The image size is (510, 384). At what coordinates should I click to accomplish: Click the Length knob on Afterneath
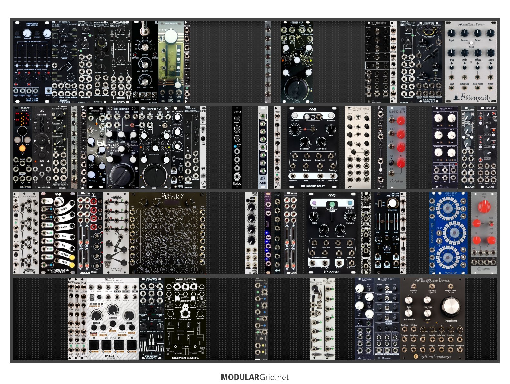pos(490,53)
